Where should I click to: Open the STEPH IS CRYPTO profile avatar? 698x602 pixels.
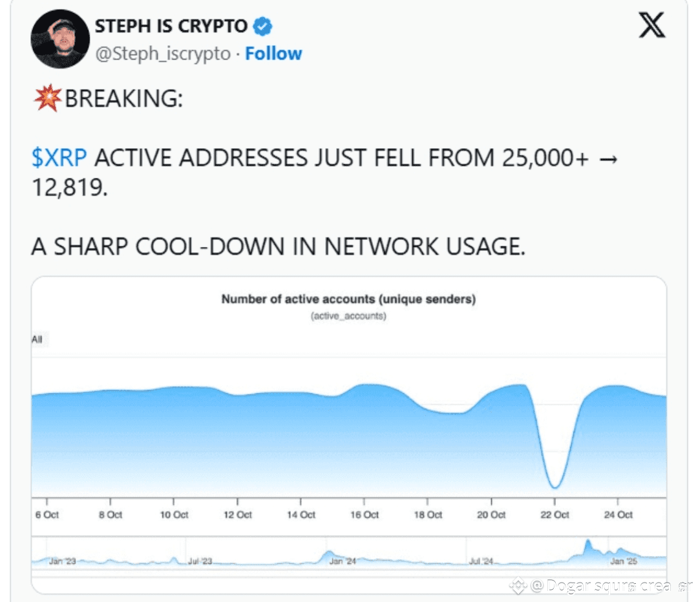60,39
